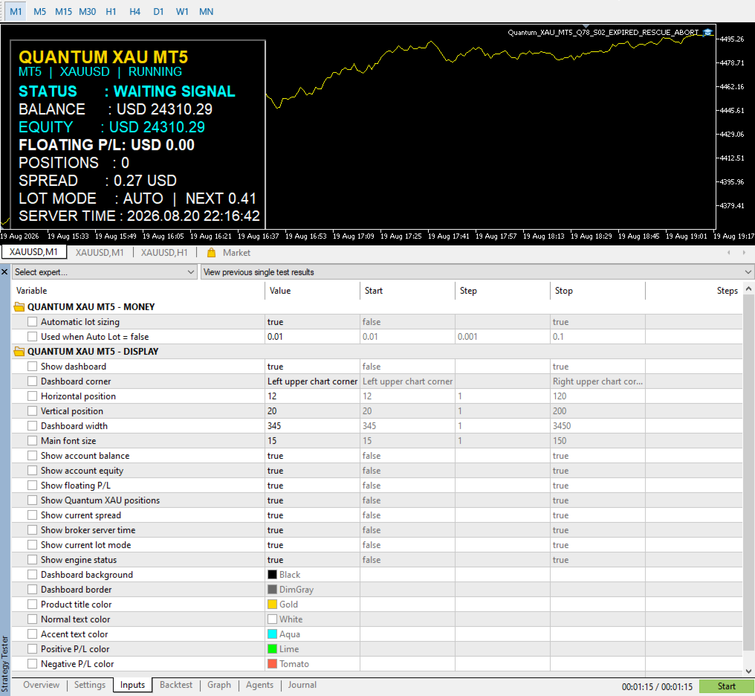Check the Main font size checkbox
The height and width of the screenshot is (696, 755).
[32, 441]
